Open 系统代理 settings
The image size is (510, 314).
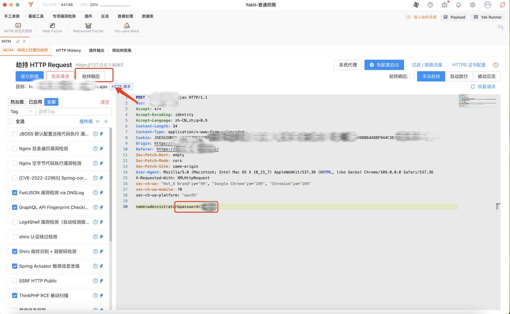coord(348,65)
